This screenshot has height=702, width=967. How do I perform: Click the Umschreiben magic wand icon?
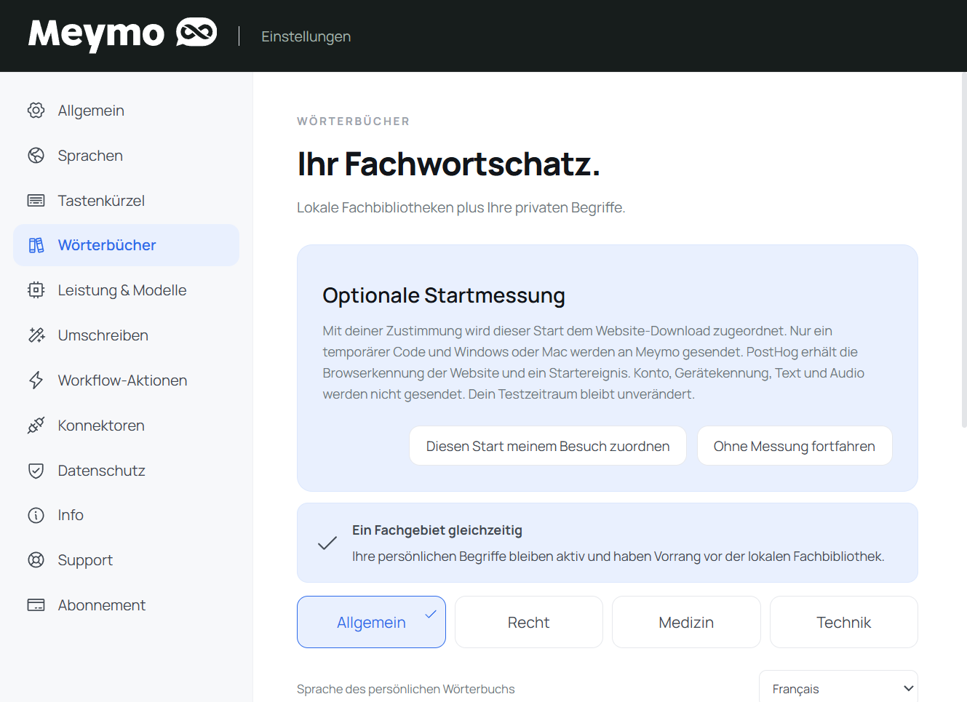click(x=36, y=335)
